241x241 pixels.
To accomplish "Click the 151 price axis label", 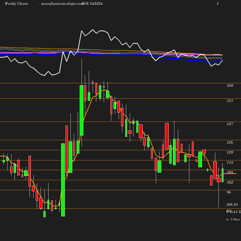I will [230, 101].
